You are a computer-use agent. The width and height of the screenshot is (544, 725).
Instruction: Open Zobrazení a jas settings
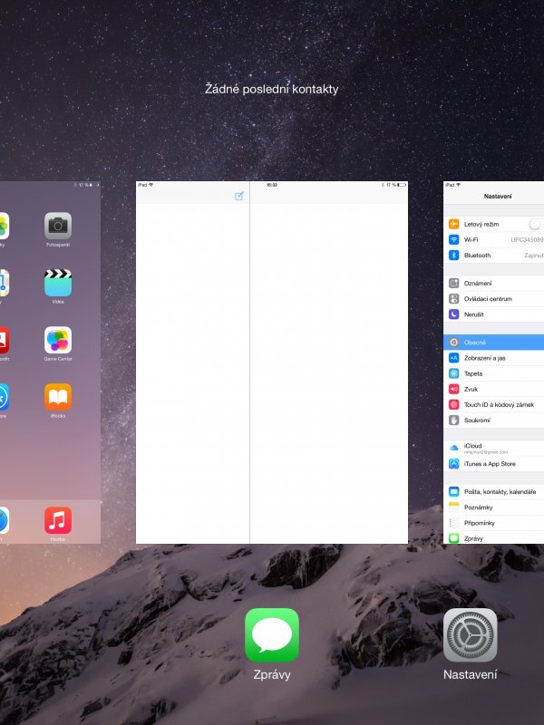click(493, 358)
